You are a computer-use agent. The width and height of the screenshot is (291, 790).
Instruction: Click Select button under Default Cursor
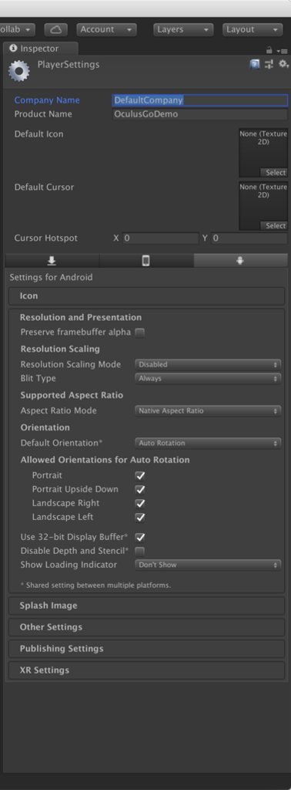tap(274, 226)
